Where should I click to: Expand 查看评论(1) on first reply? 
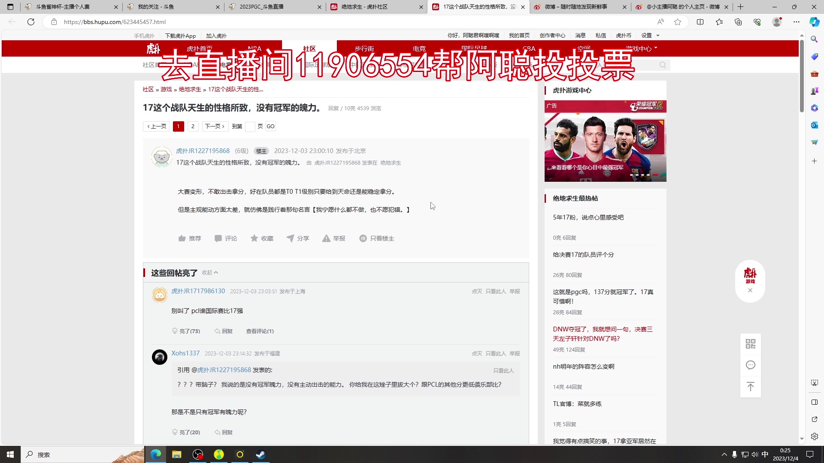point(260,331)
